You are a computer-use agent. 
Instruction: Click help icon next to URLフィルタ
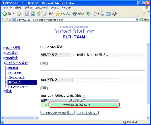(60, 55)
